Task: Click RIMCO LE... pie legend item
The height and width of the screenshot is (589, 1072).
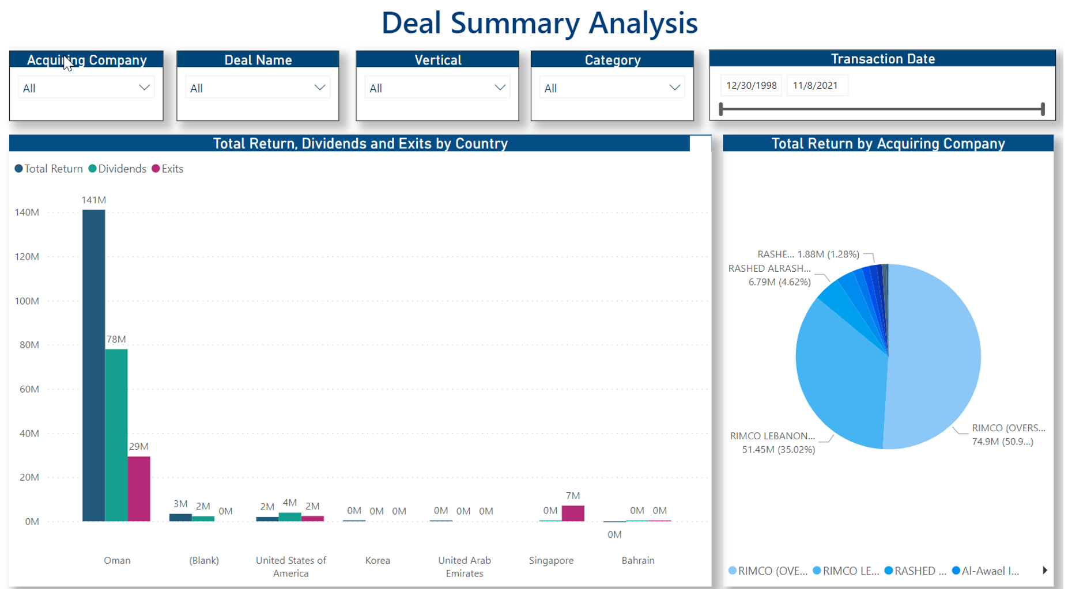Action: pos(846,571)
